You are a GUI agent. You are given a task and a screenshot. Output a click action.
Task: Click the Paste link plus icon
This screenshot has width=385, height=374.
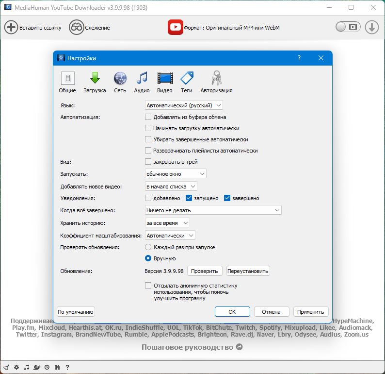click(11, 27)
